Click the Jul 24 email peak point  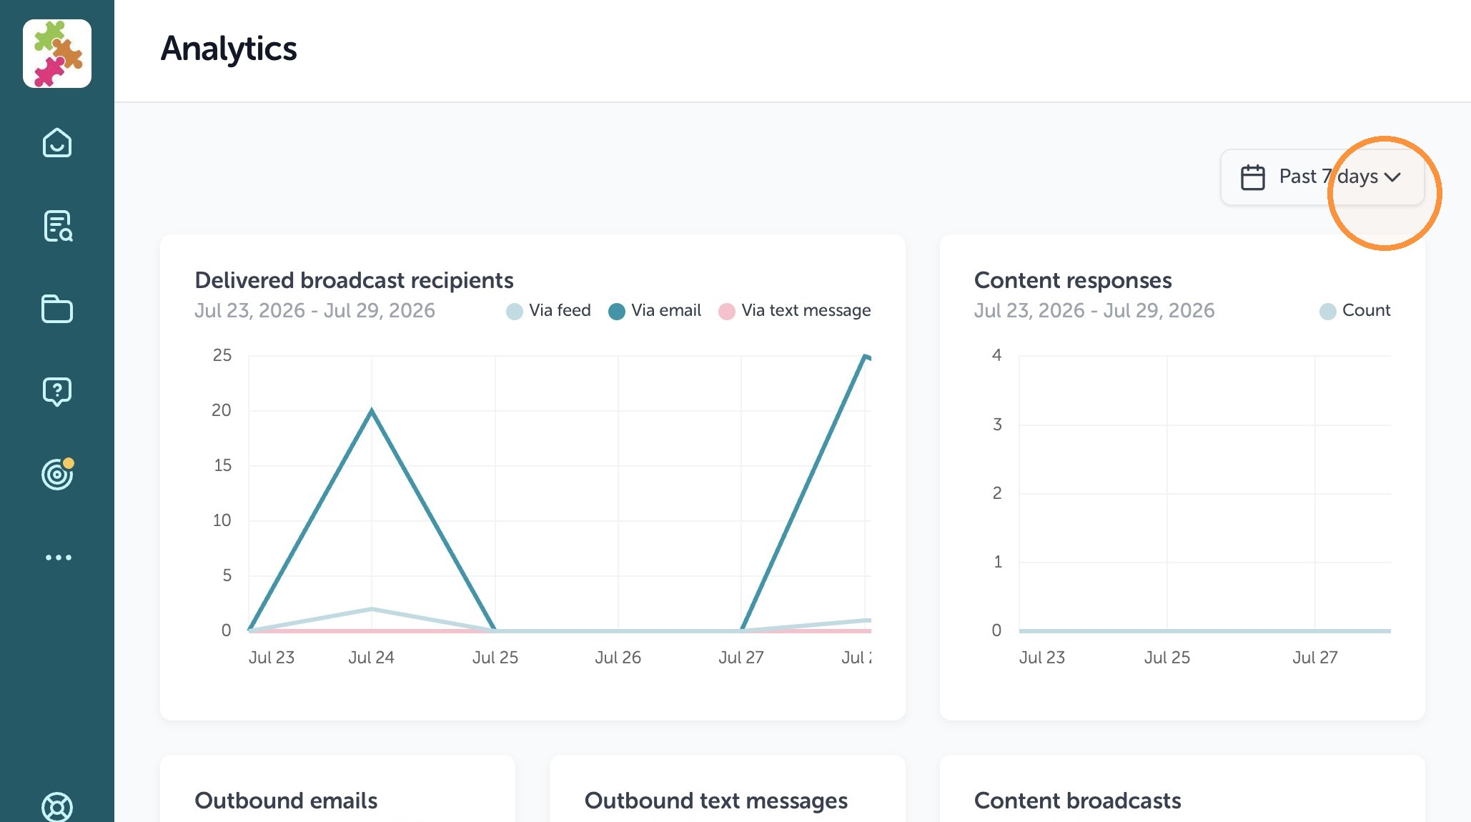point(372,410)
